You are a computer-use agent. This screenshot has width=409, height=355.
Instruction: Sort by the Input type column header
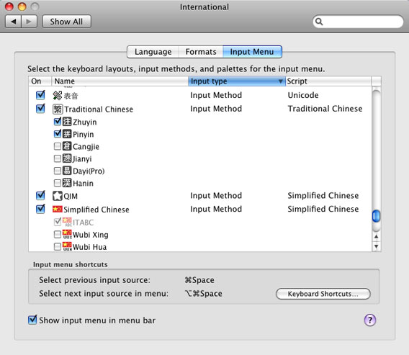(237, 81)
